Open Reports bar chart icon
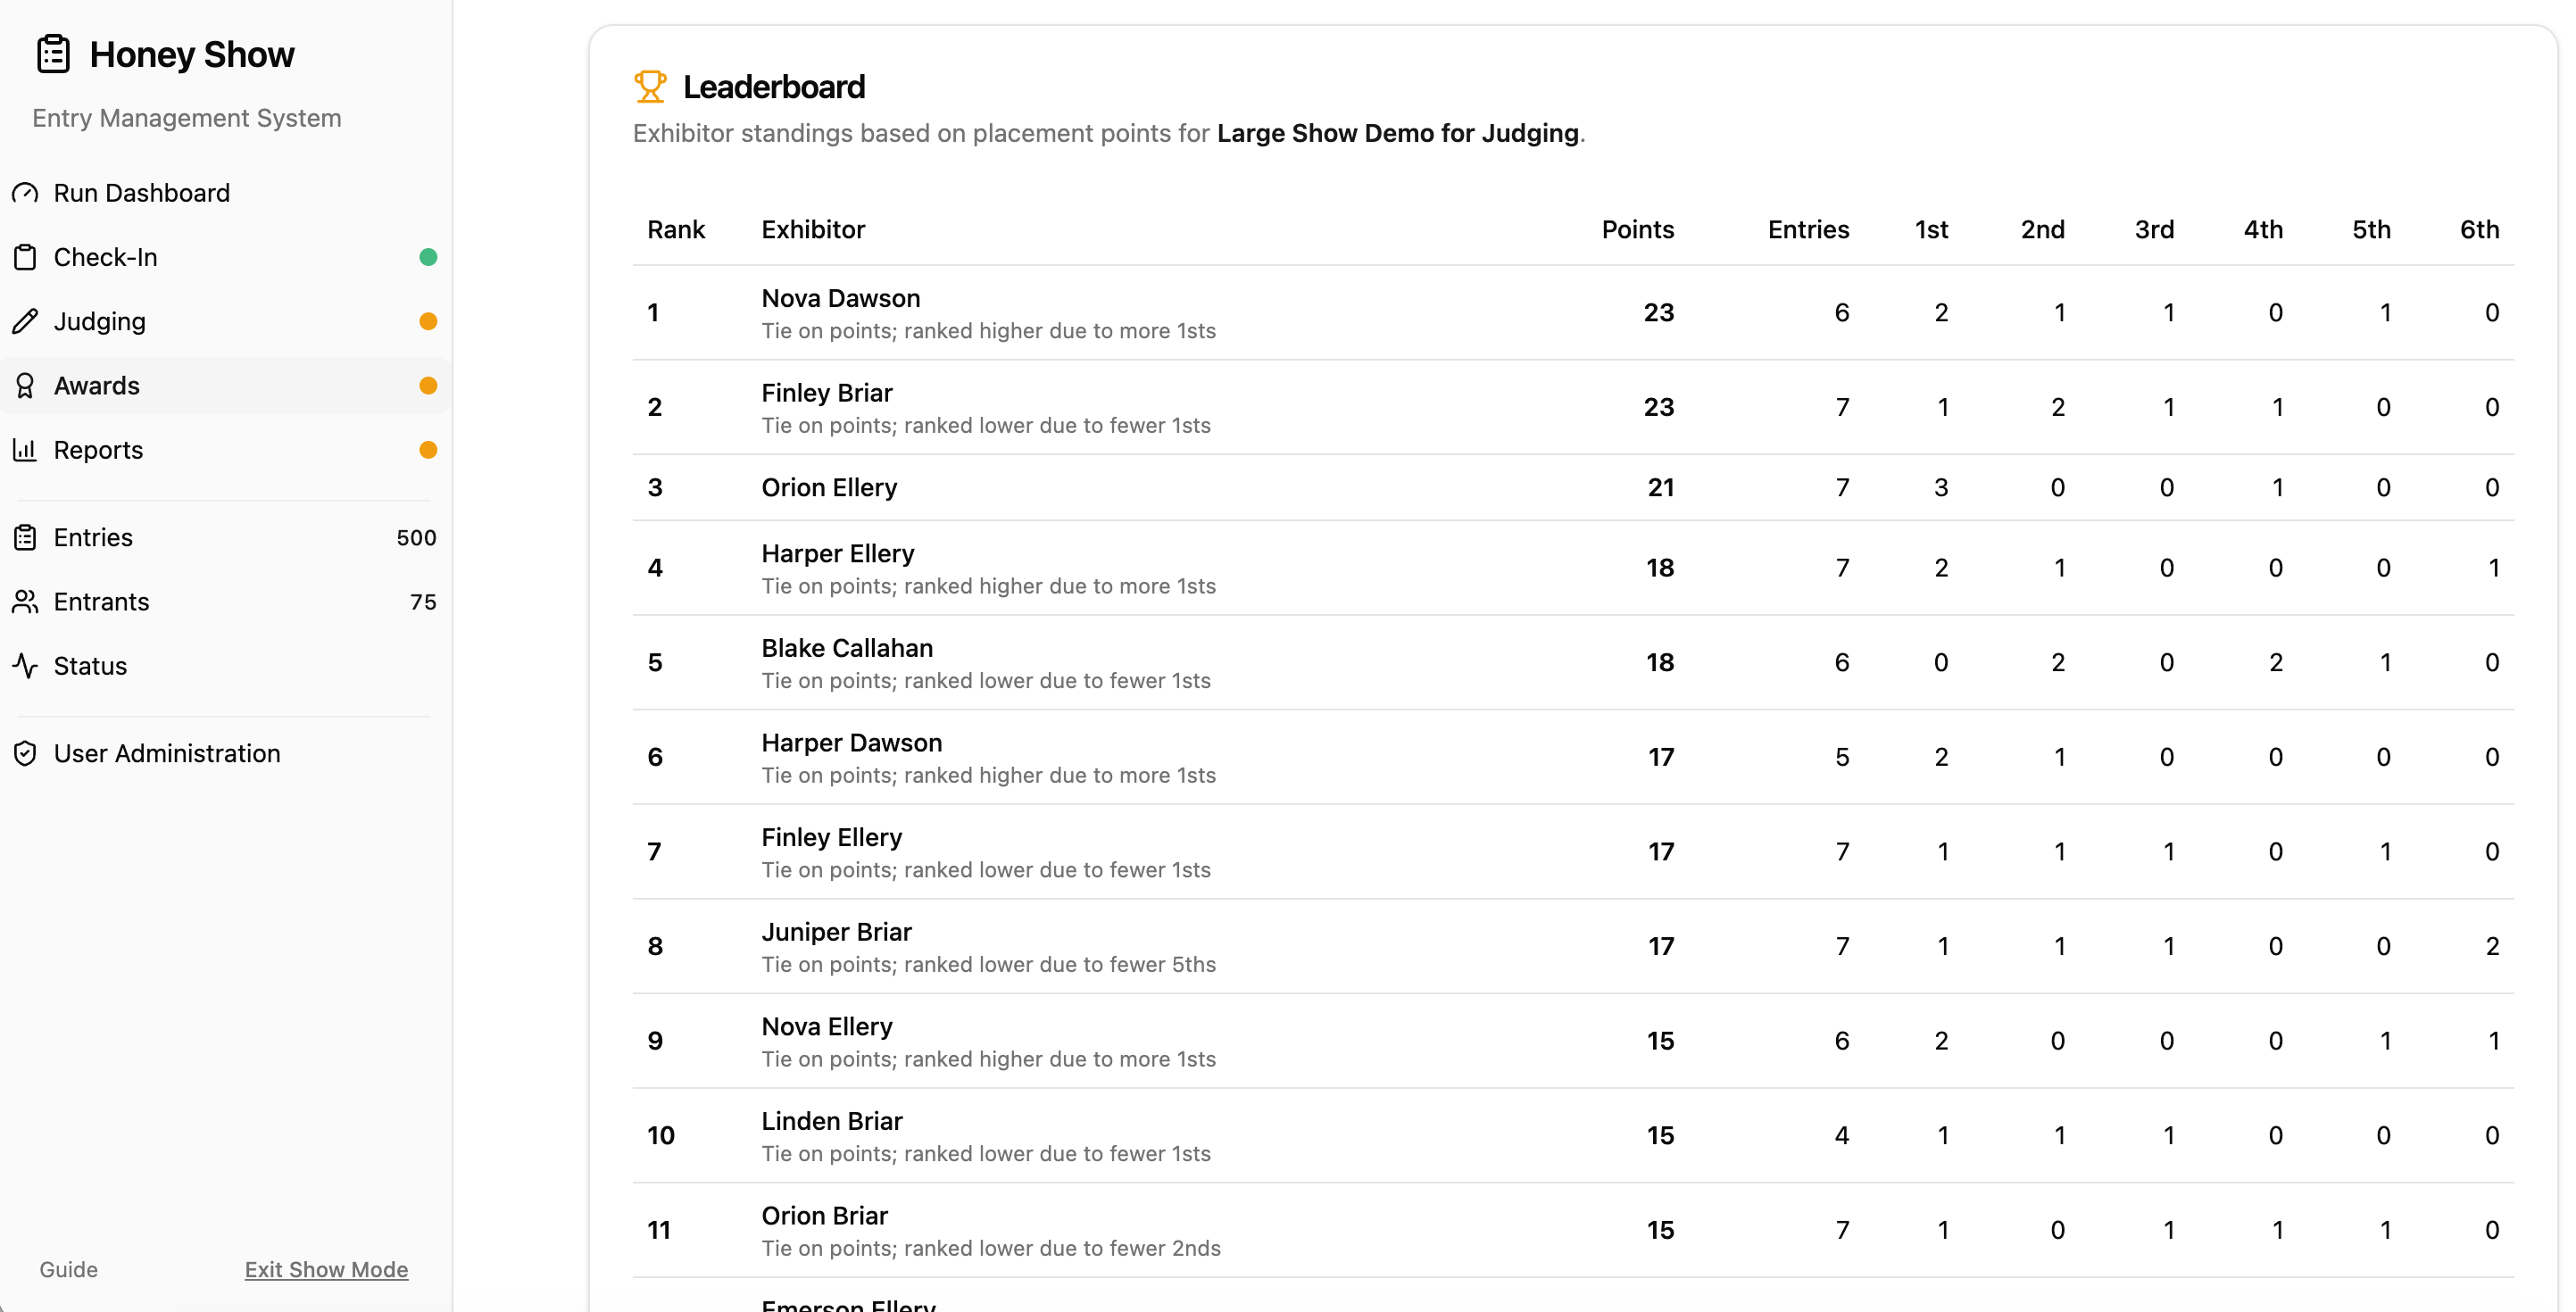Viewport: 2576px width, 1312px height. (25, 450)
